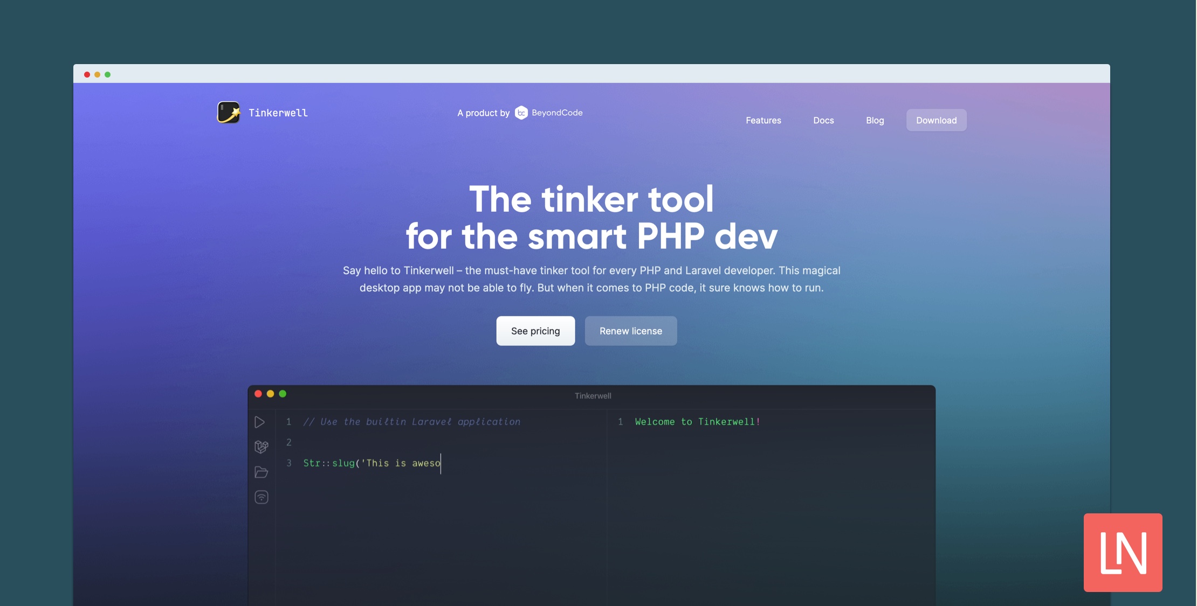
Task: Click the Renew license button
Action: pyautogui.click(x=631, y=331)
